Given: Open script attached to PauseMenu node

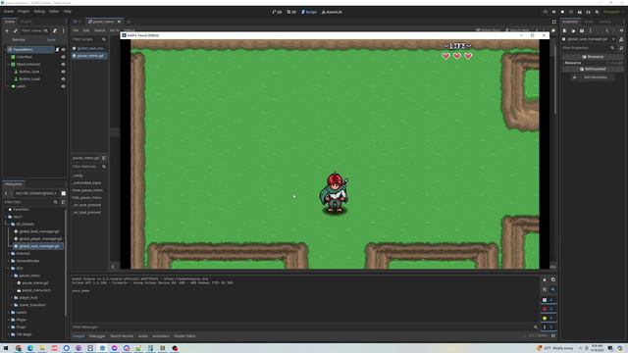Looking at the screenshot, I should click(x=57, y=50).
